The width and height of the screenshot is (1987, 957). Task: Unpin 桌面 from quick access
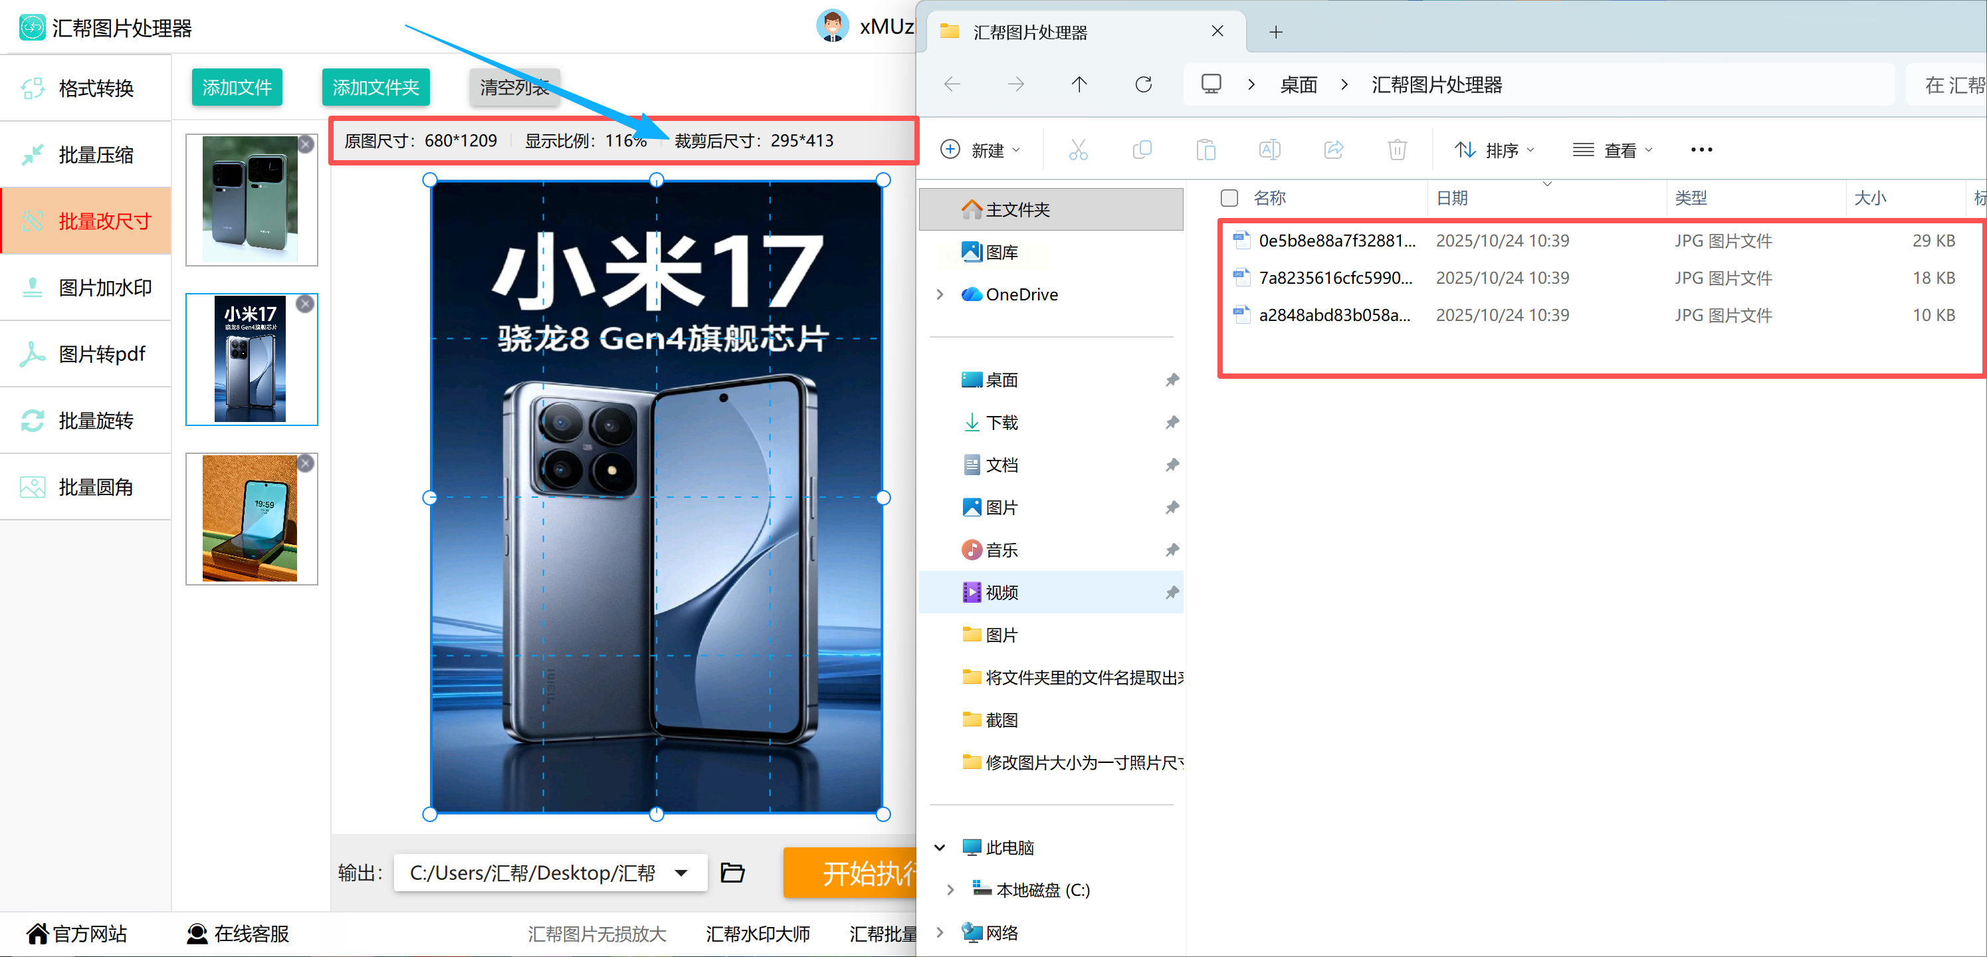[1172, 380]
